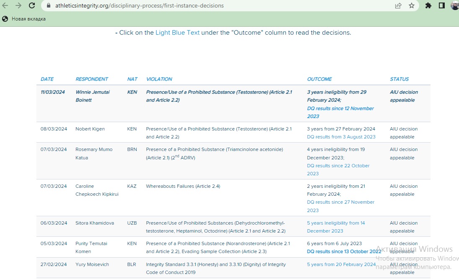Click the share page icon
Viewport: 459px width, 279px height.
tap(398, 6)
